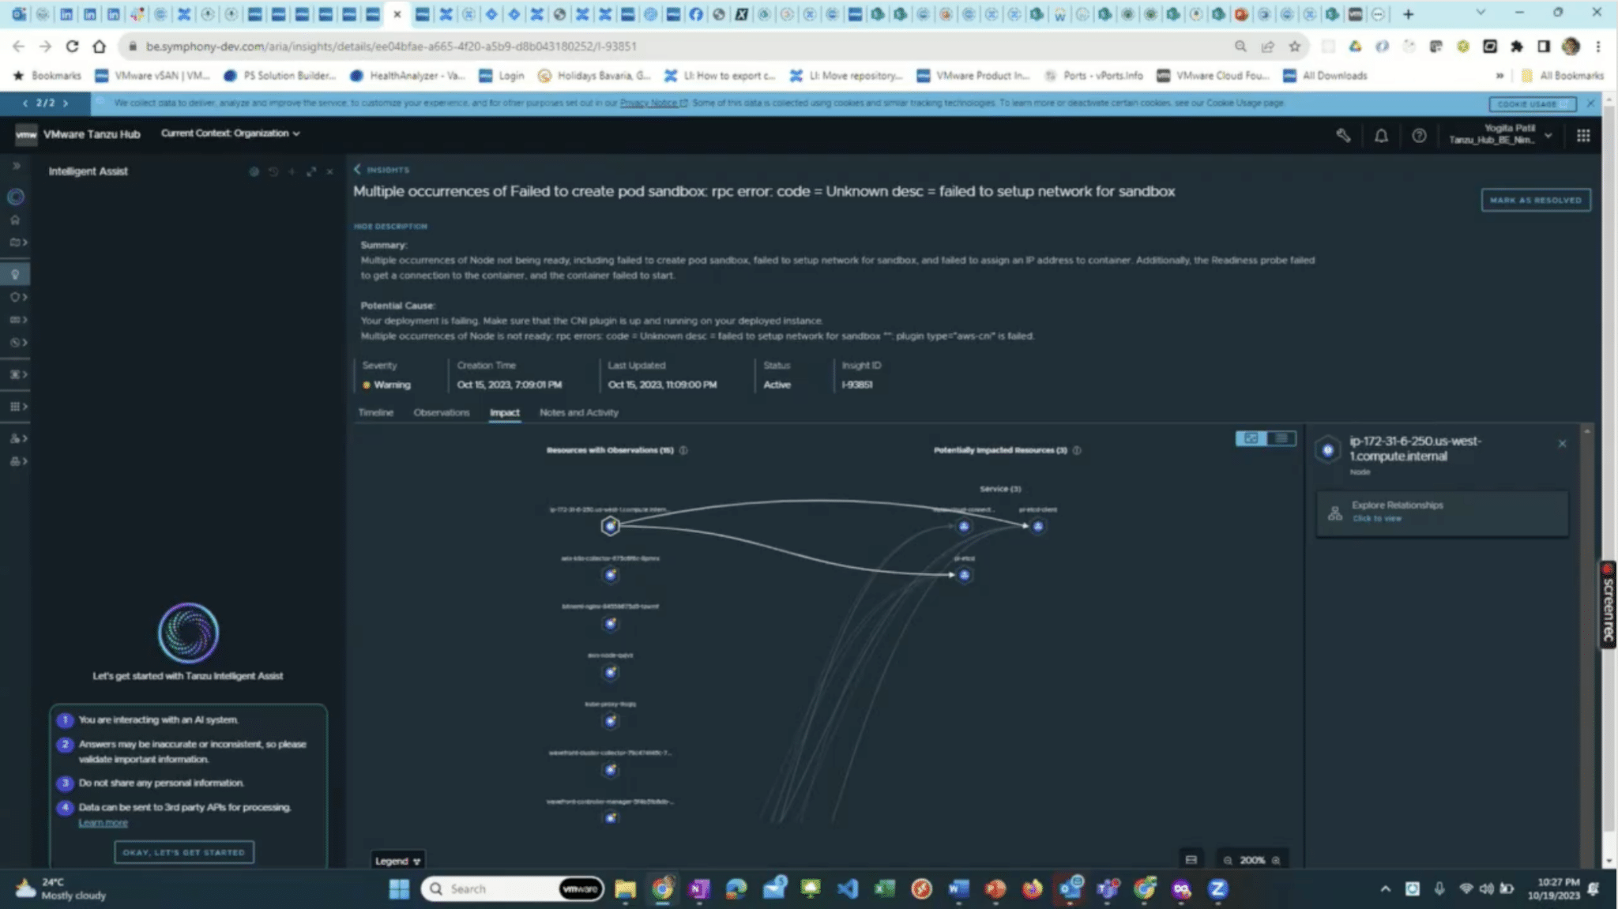Expand the collapsed left navigation sidebar
The height and width of the screenshot is (909, 1618).
pyautogui.click(x=16, y=166)
